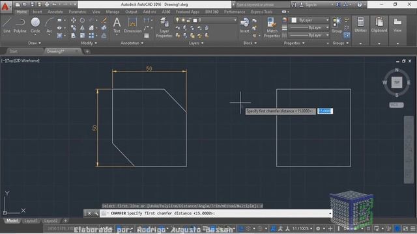This screenshot has width=417, height=234.
Task: Open Layer Properties manager
Action: pos(164,27)
